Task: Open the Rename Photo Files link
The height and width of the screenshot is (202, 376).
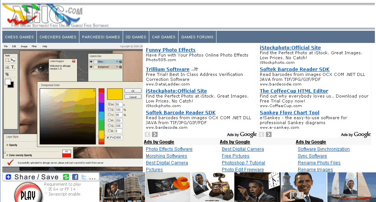Action: click(x=319, y=163)
